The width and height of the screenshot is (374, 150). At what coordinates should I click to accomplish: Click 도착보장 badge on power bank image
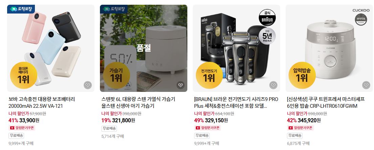21,9
